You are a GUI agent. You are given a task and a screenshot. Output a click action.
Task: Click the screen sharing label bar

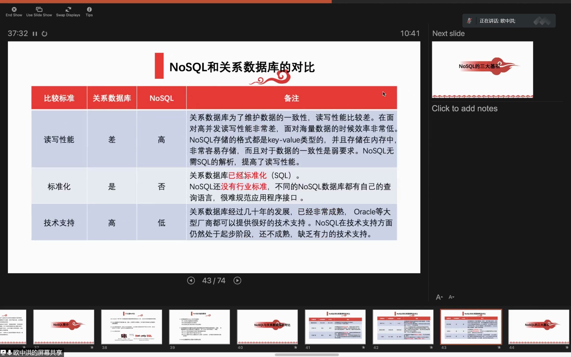(32, 353)
